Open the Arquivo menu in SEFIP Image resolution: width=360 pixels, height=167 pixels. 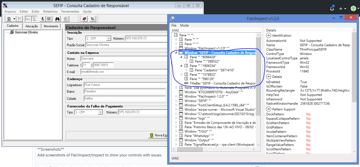tap(10, 11)
